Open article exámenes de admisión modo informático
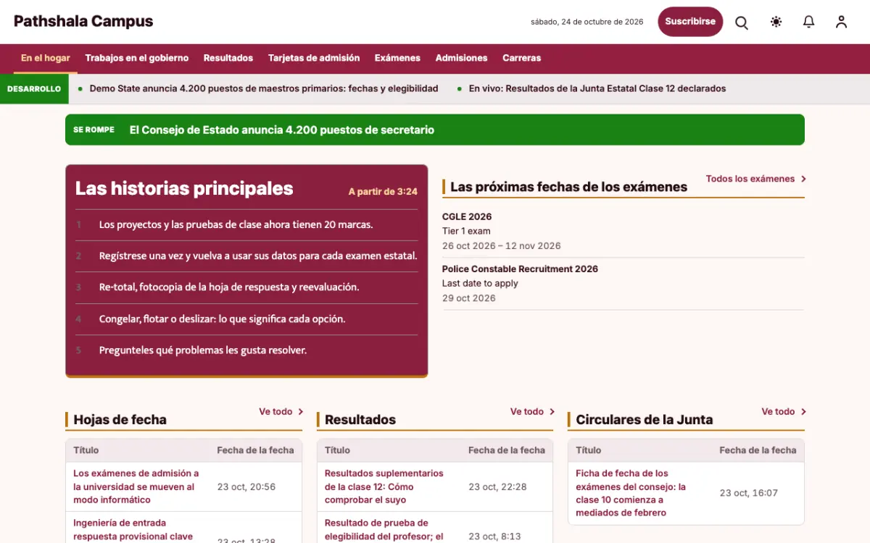This screenshot has height=543, width=870. [136, 487]
